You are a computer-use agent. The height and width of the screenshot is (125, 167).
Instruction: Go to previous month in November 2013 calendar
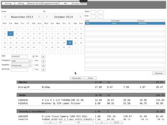tap(5, 17)
